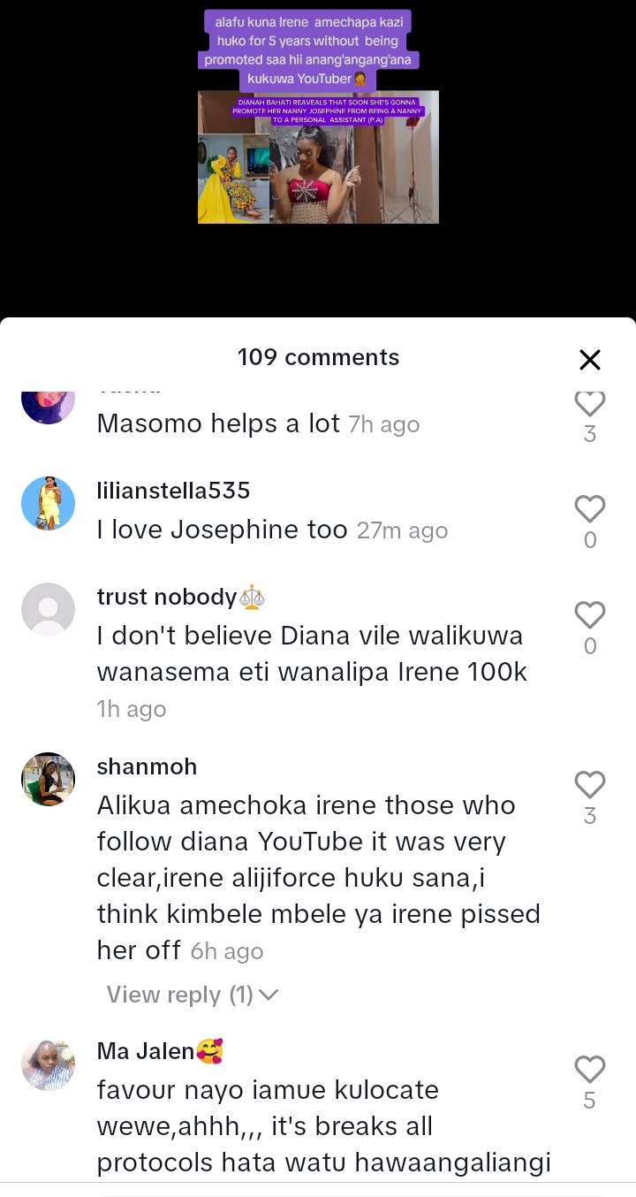Viewport: 636px width, 1197px height.
Task: Open lilianstella535's profile picture
Action: 48,503
